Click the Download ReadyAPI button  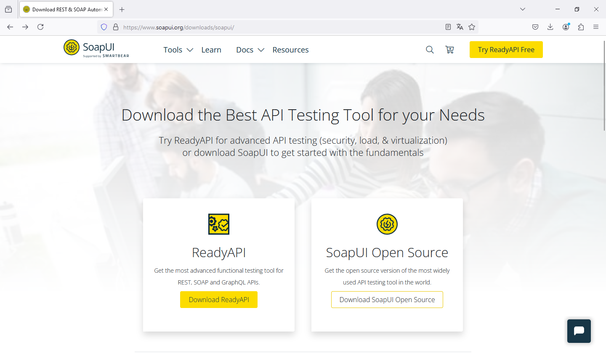(219, 300)
